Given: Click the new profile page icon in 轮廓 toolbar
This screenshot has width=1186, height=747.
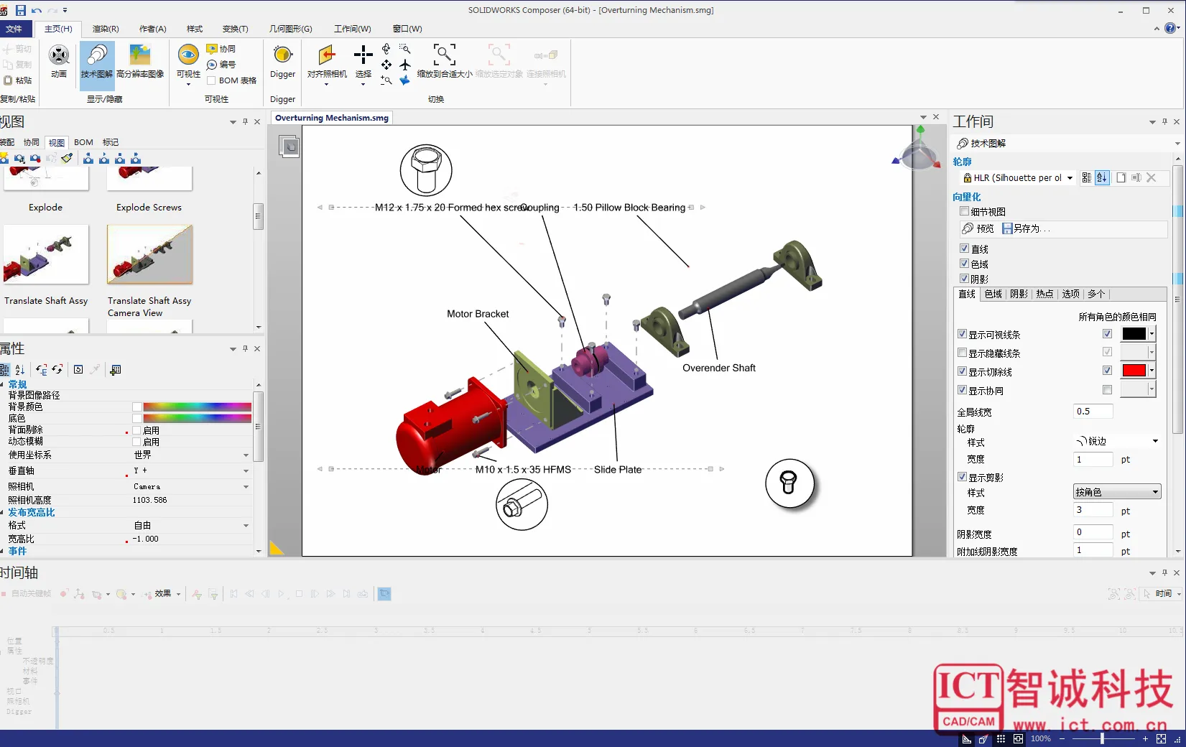Looking at the screenshot, I should 1121,177.
